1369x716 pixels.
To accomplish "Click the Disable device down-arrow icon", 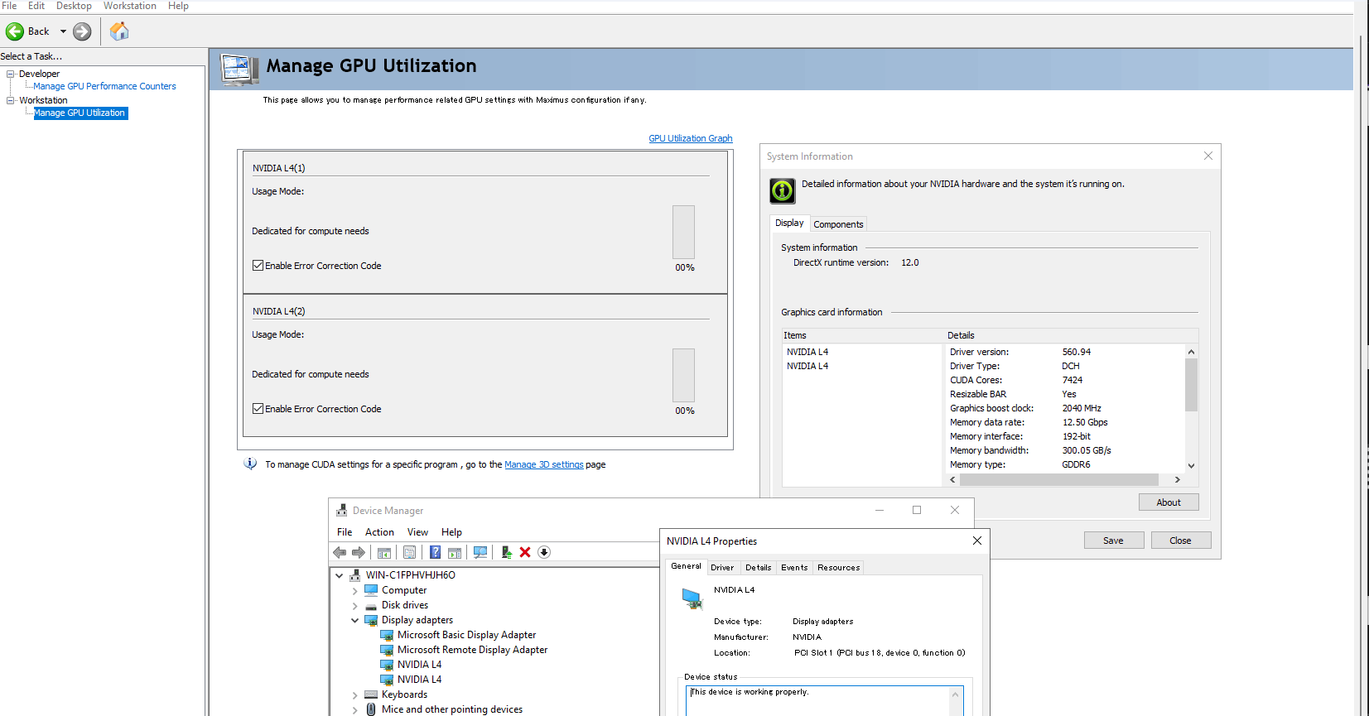I will [x=544, y=552].
